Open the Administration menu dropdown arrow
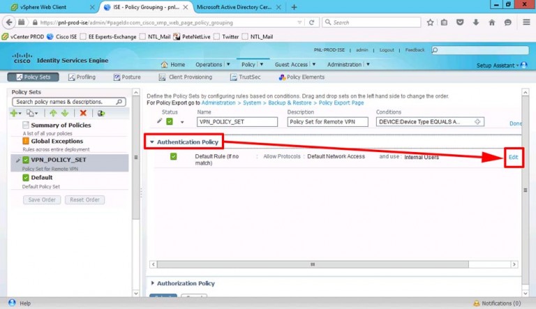Viewport: 536px width, 309px height. [368, 64]
